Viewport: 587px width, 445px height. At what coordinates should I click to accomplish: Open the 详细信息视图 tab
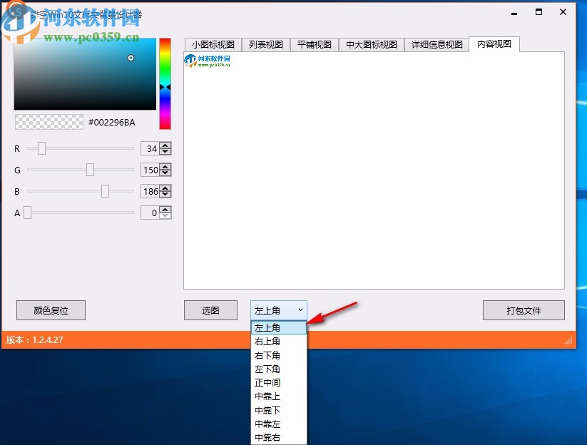click(436, 44)
